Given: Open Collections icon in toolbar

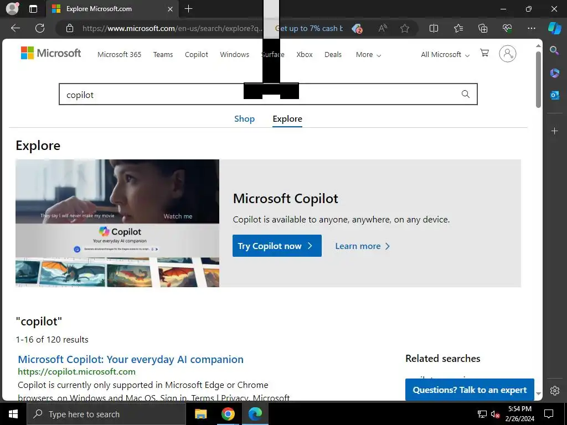Looking at the screenshot, I should coord(483,28).
